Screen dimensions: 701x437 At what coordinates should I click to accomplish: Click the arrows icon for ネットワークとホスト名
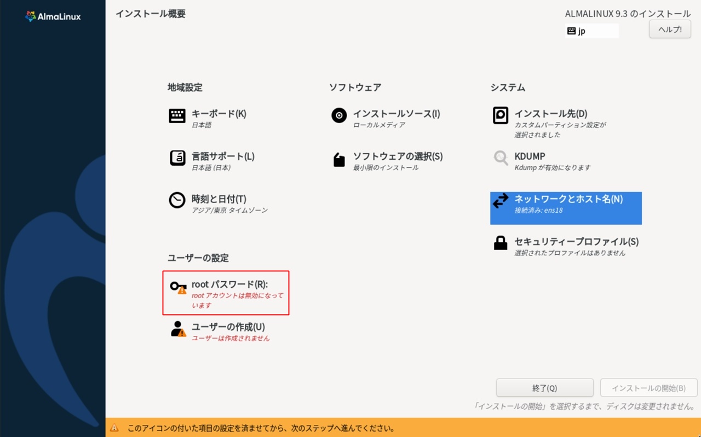coord(501,201)
